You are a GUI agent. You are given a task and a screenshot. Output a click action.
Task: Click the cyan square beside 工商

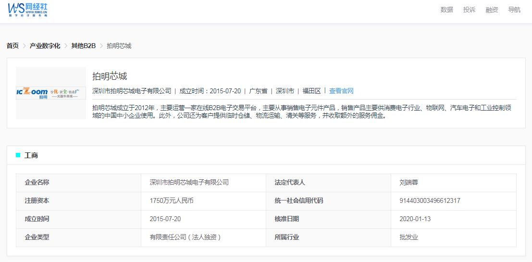pos(18,155)
